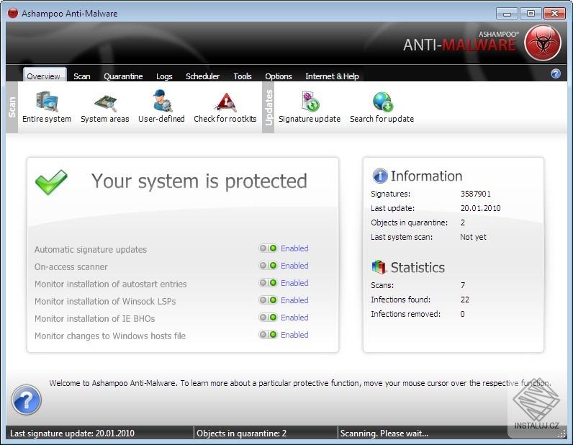Click status bar Objects in quarantine: 2
This screenshot has width=573, height=445.
(241, 433)
